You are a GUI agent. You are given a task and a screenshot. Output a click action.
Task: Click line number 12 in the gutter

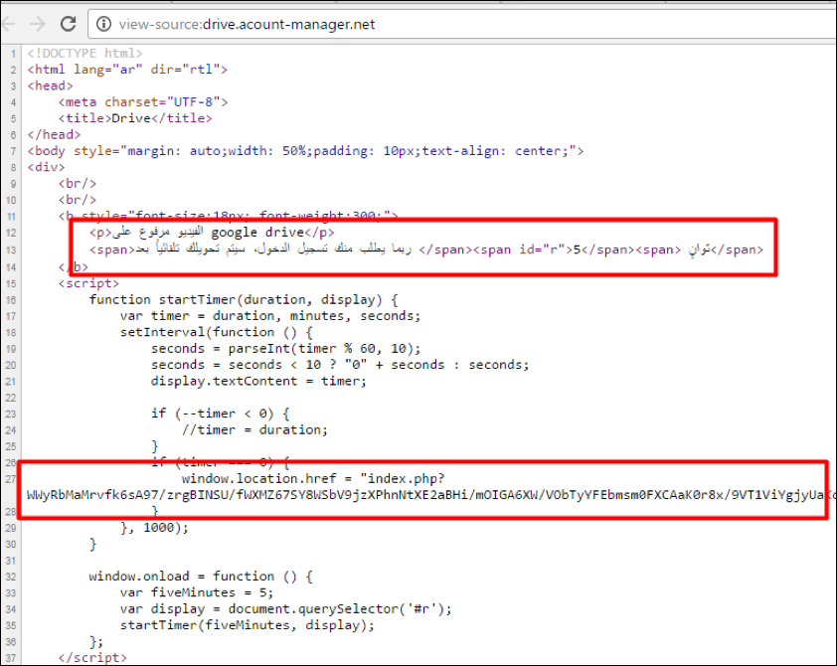click(x=11, y=233)
